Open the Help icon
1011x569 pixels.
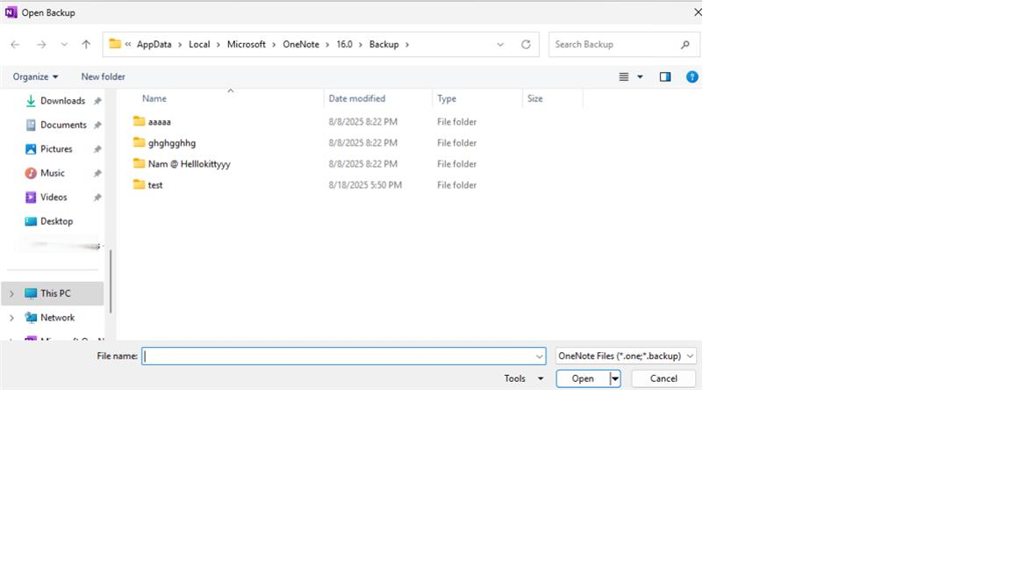692,76
